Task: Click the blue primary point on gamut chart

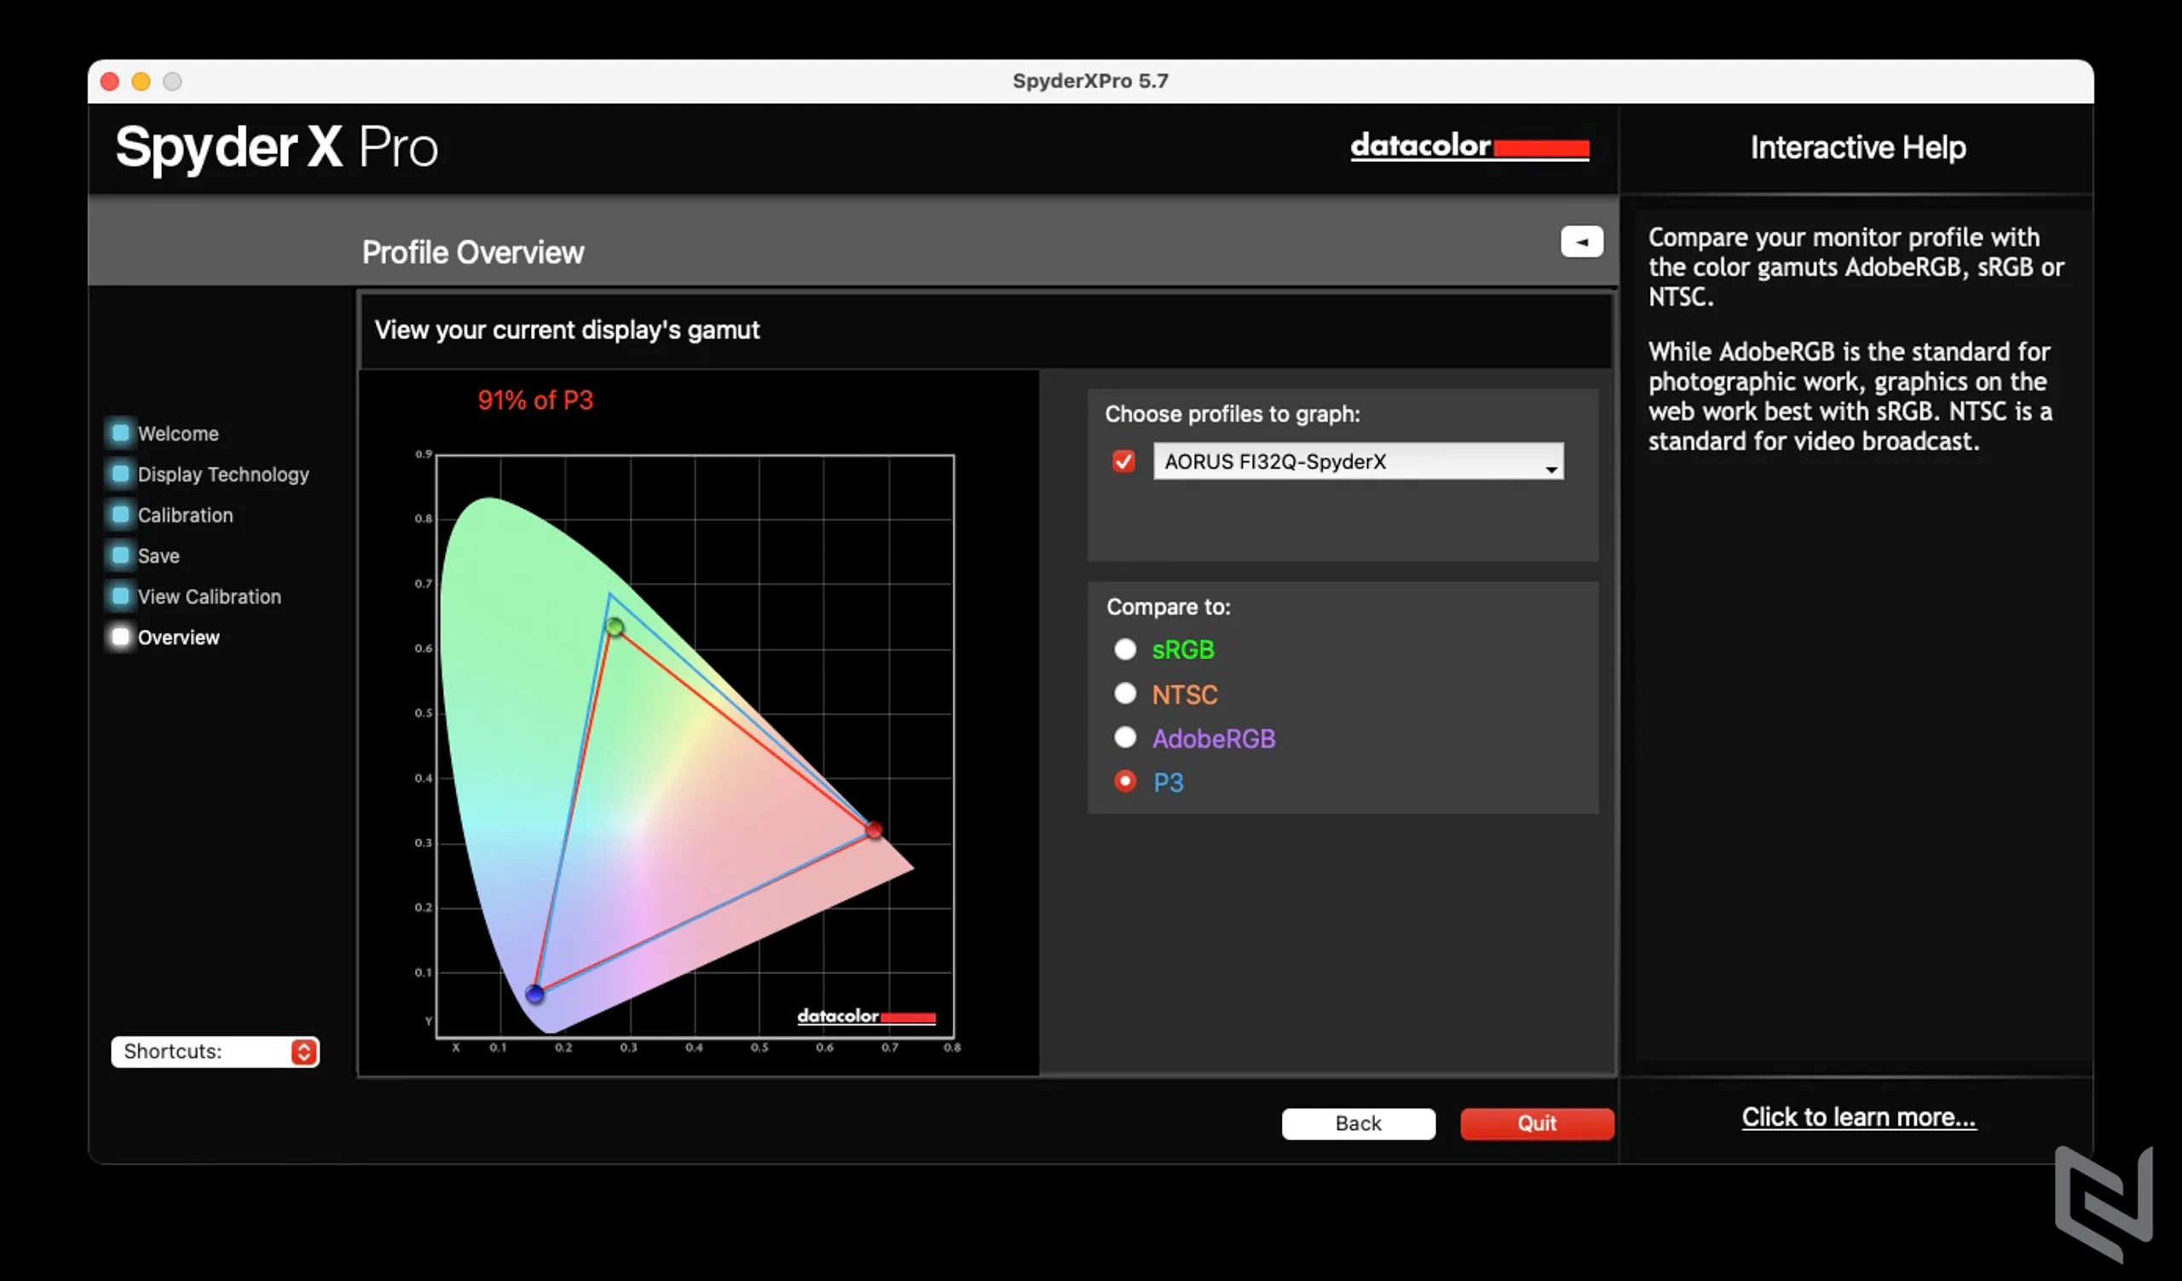Action: [534, 993]
